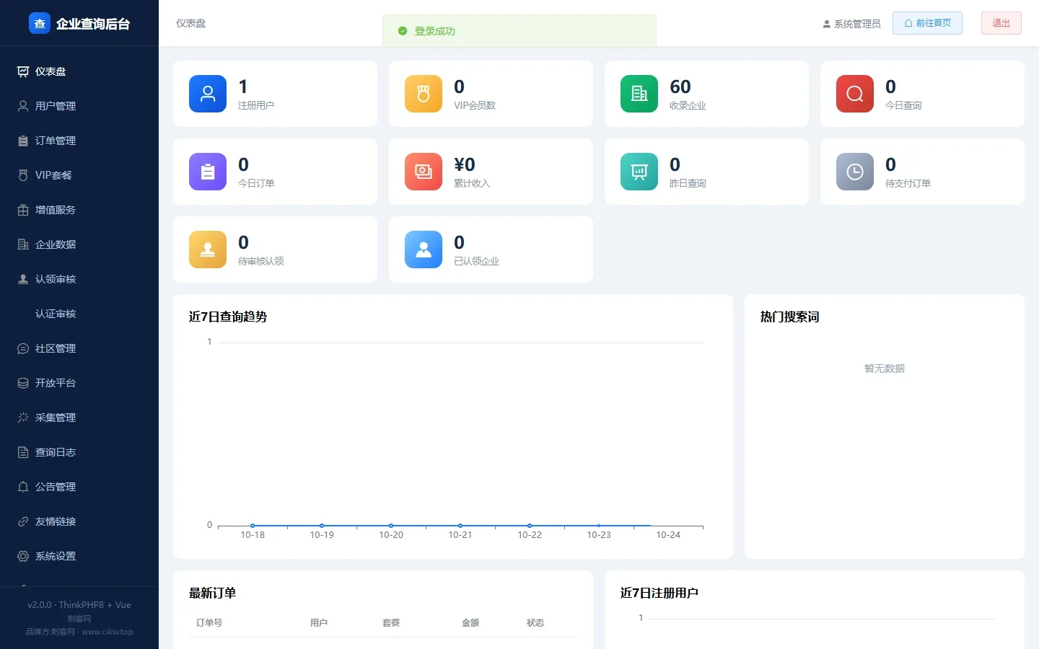1039x649 pixels.
Task: Click the 待支付订单 label text
Action: pyautogui.click(x=908, y=183)
